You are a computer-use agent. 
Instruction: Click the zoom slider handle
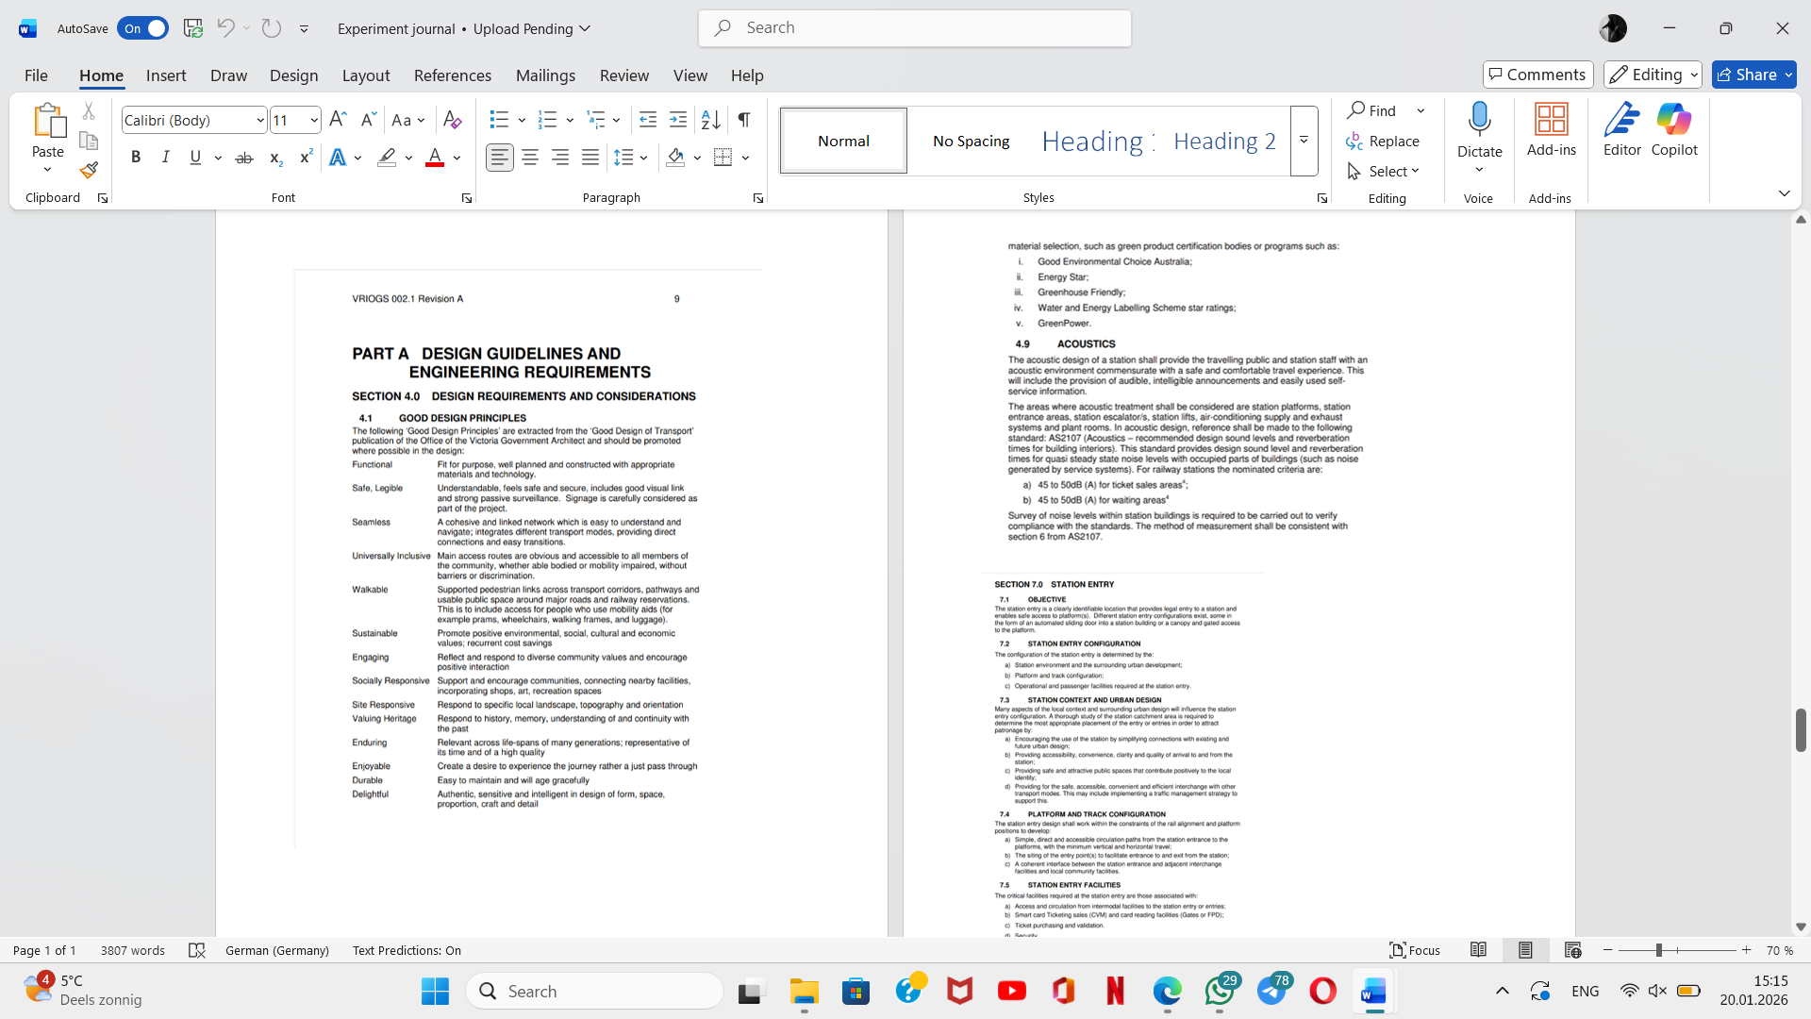pyautogui.click(x=1658, y=950)
